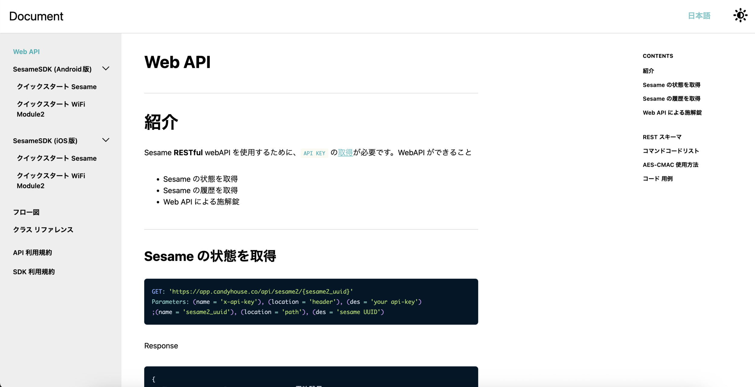The width and height of the screenshot is (755, 387).
Task: Click the Document site title
Action: click(36, 16)
